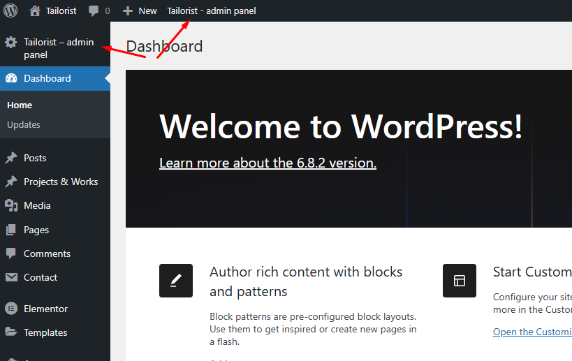Image resolution: width=572 pixels, height=361 pixels.
Task: Click the Dashboard page heading
Action: [164, 46]
